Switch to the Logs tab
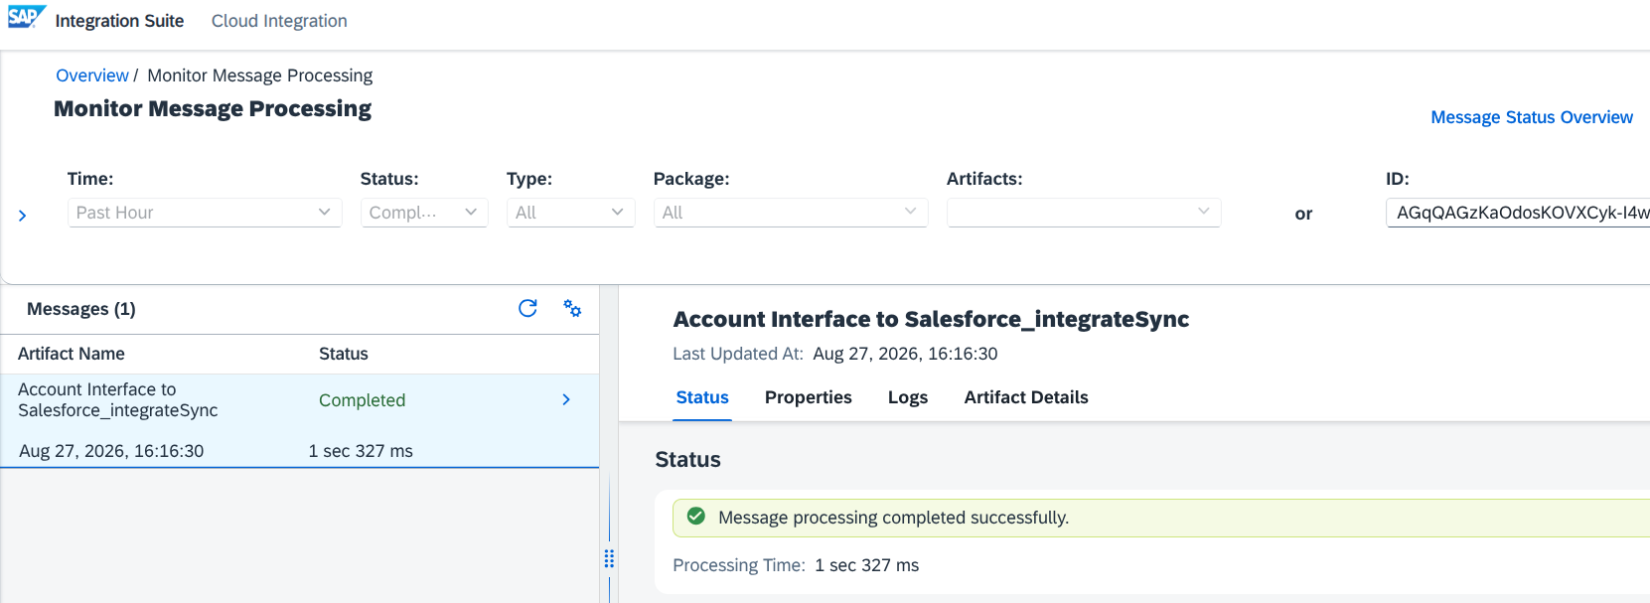 908,397
